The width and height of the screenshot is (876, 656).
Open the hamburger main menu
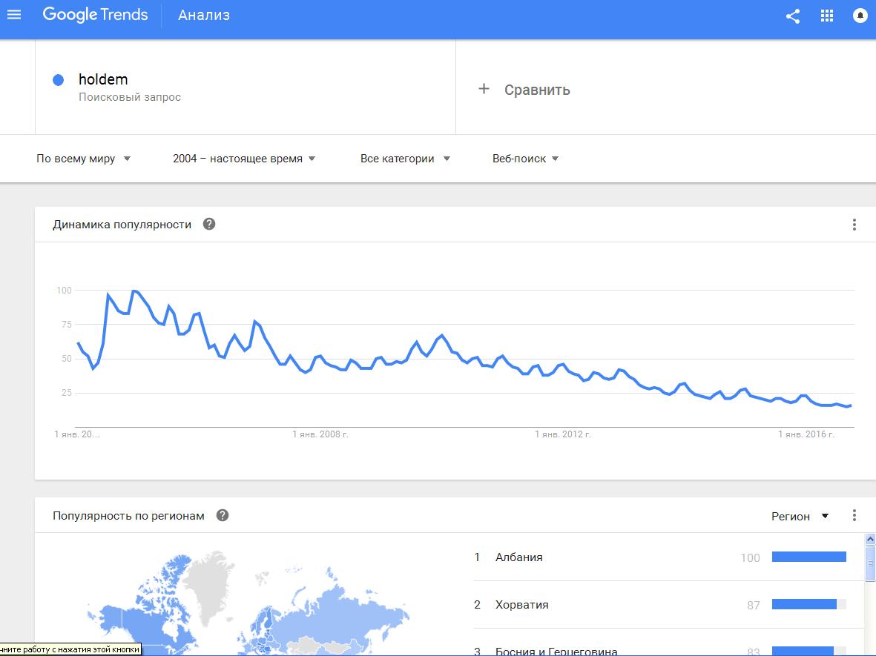click(x=14, y=15)
